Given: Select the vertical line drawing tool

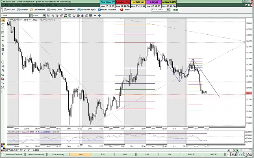Looking at the screenshot, I should [x=3, y=58].
